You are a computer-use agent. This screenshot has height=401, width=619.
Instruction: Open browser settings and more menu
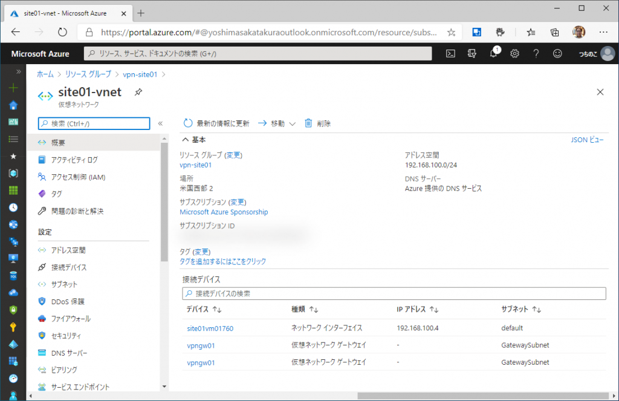click(603, 33)
